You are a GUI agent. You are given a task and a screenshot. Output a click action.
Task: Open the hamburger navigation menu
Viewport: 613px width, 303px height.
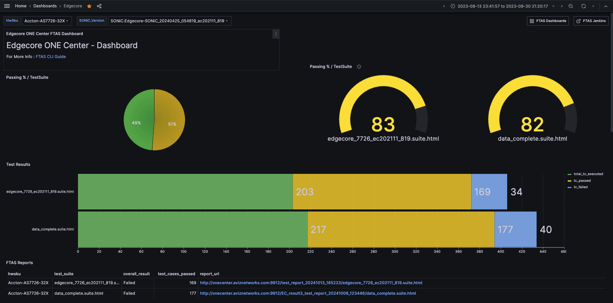(7, 6)
